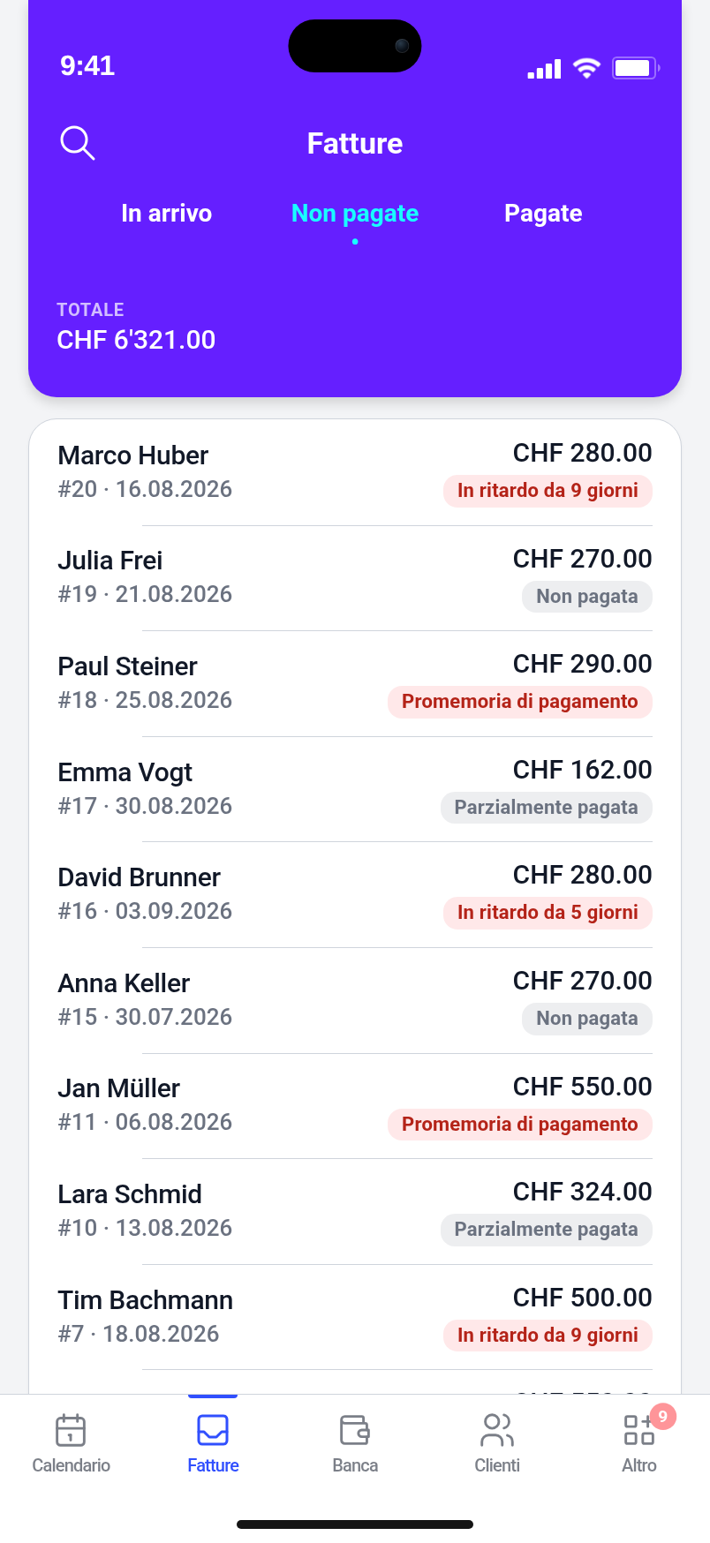Open Lara Schmid CHF 324.00 invoice
This screenshot has height=1543, width=710.
pos(355,1212)
